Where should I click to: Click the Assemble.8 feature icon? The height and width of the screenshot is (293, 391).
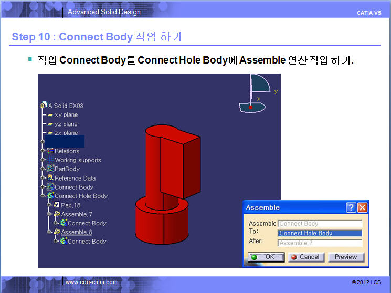coord(57,232)
